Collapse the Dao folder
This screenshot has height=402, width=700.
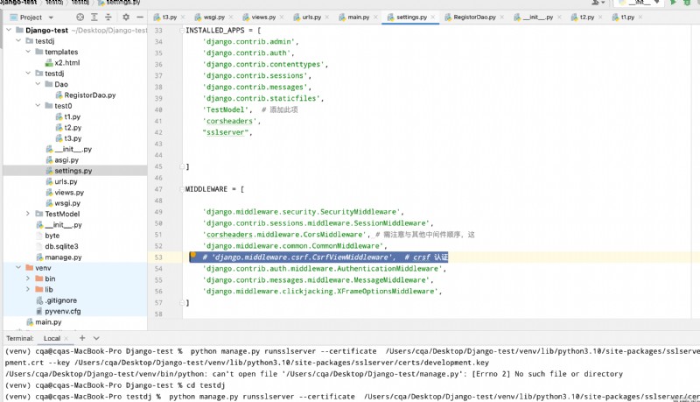[38, 84]
